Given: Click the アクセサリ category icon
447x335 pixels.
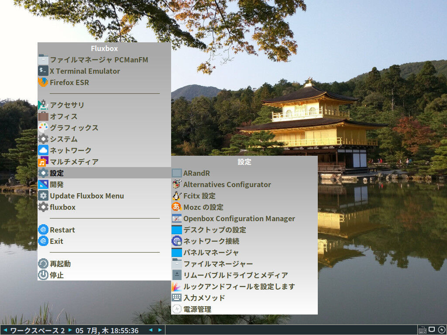Looking at the screenshot, I should pos(43,105).
